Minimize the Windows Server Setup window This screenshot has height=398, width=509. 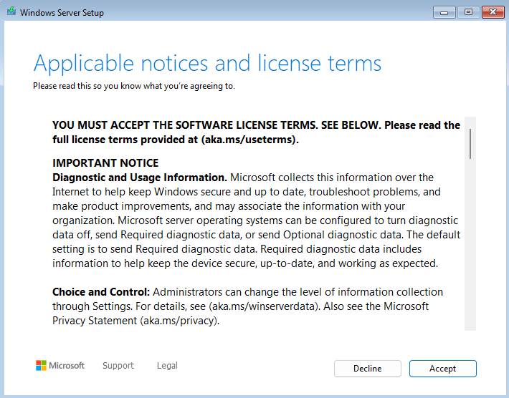point(444,12)
